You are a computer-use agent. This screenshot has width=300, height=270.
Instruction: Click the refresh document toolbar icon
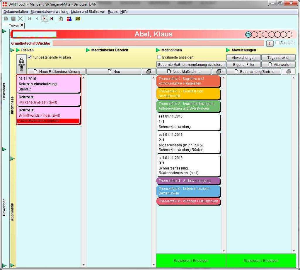(x=61, y=19)
